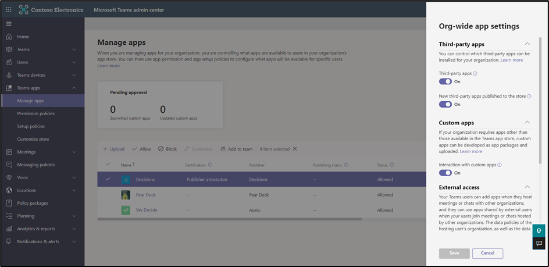Screen dimensions: 549x267
Task: Open Learn more link under Custom apps
Action: (471, 151)
